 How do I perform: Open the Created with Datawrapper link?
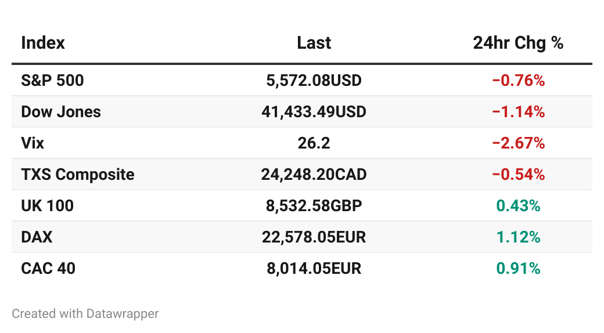point(85,314)
